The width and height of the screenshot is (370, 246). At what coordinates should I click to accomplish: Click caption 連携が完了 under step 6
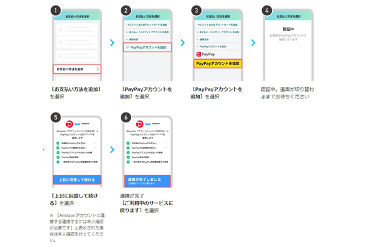click(x=132, y=196)
